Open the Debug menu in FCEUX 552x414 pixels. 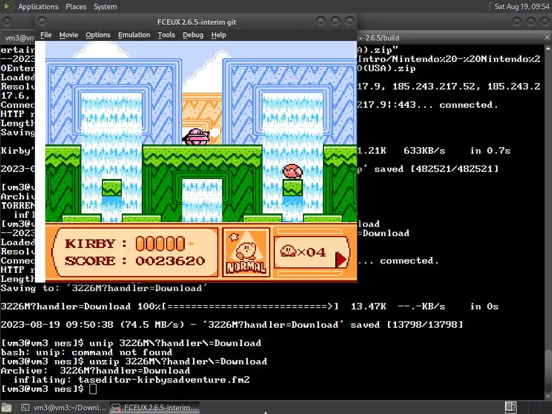(x=193, y=35)
